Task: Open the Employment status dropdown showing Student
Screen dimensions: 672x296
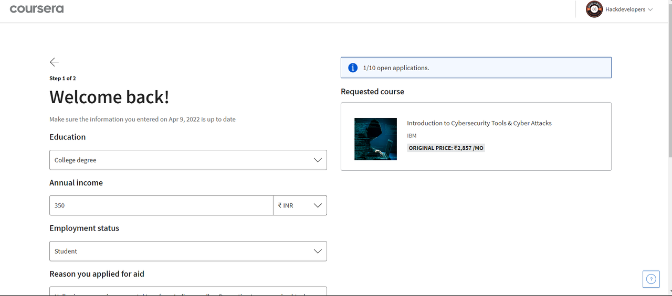Action: pos(188,251)
